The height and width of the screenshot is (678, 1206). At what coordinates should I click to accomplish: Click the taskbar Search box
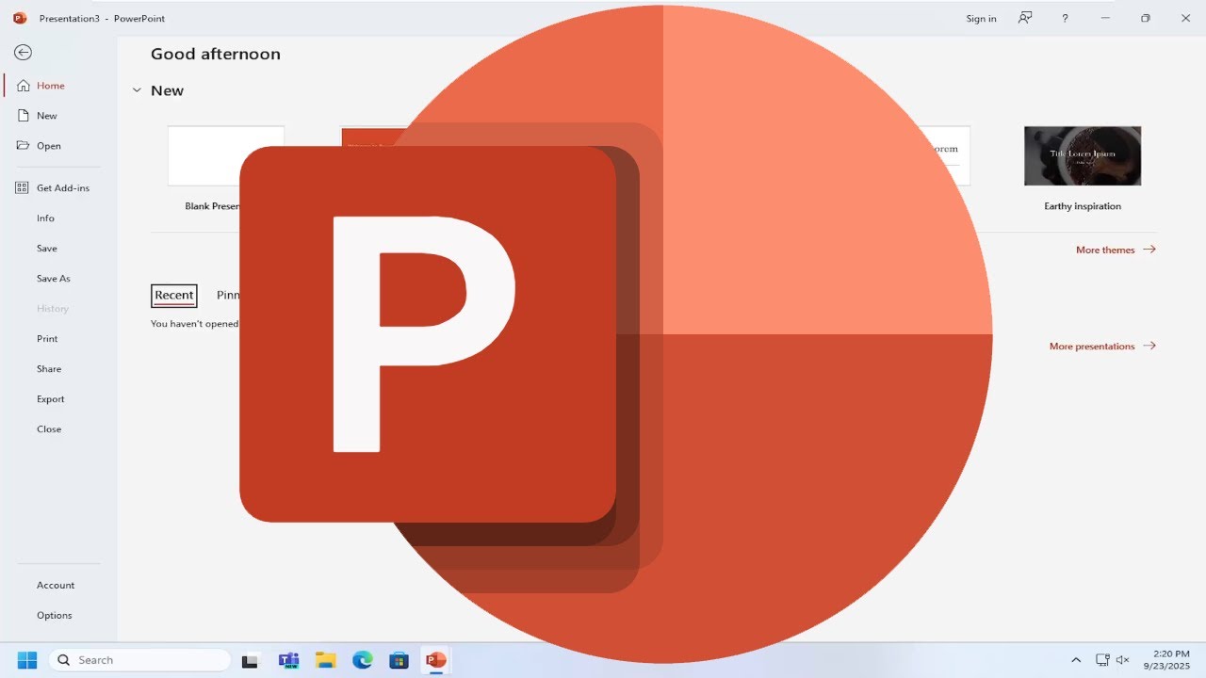coord(139,660)
